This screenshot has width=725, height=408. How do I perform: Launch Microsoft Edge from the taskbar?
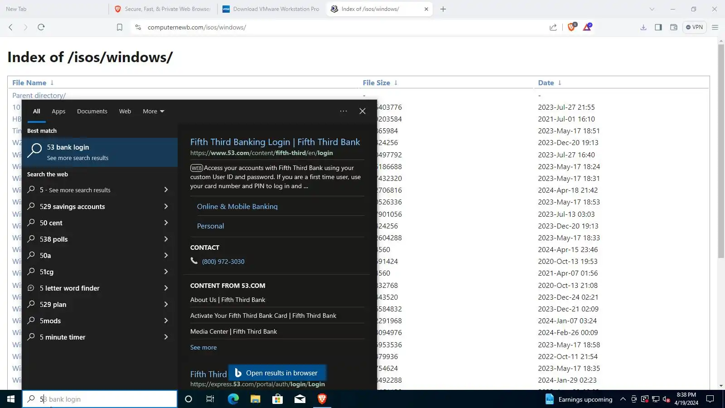233,399
